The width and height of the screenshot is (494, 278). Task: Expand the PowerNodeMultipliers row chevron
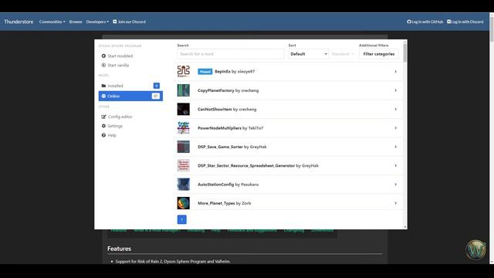tap(395, 128)
